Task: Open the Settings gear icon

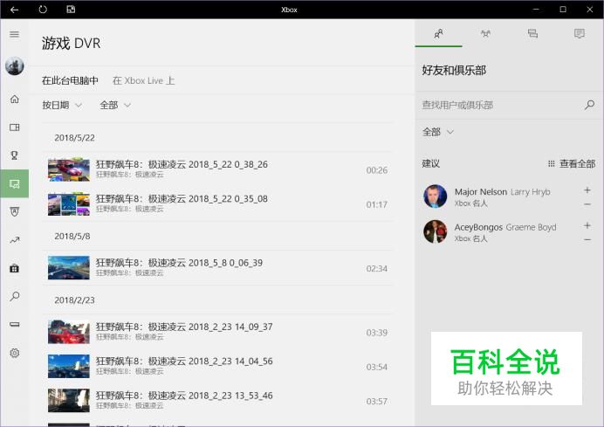Action: pos(14,353)
